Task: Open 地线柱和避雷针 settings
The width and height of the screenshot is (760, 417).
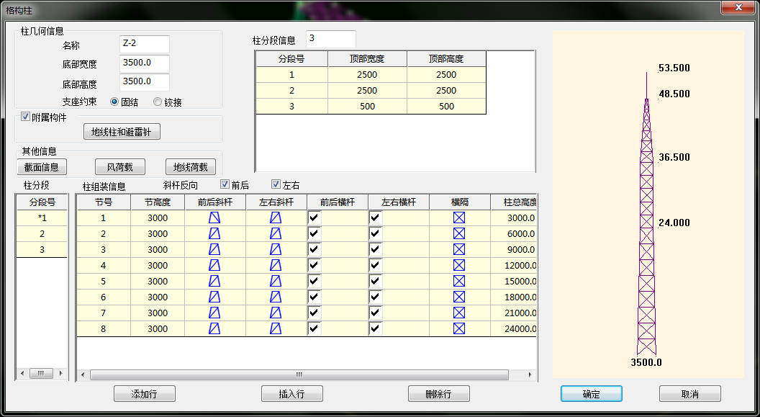Action: 121,133
